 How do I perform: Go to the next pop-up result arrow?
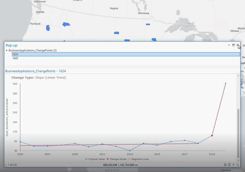(x=16, y=165)
